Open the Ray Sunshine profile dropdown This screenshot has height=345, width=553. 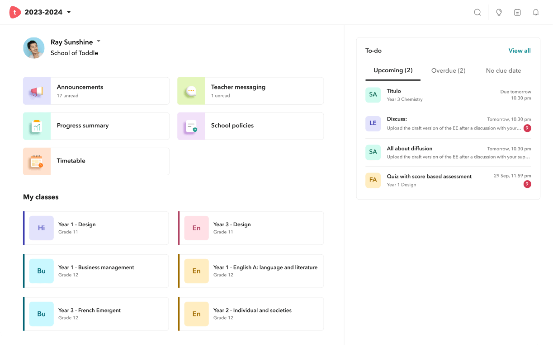(76, 42)
